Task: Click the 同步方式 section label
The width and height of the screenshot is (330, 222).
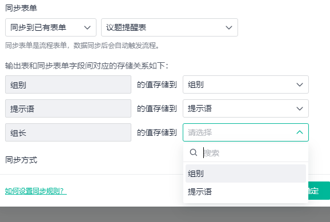Action: pos(21,160)
